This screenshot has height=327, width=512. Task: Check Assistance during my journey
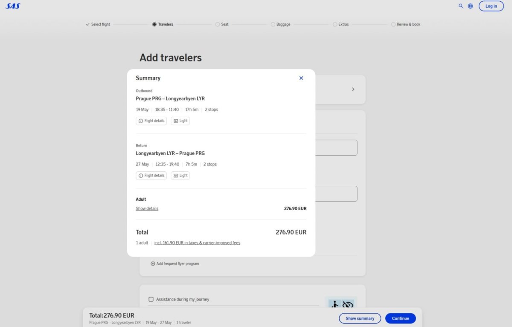coord(151,299)
